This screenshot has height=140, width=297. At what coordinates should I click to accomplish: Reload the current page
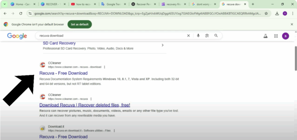[21, 13]
